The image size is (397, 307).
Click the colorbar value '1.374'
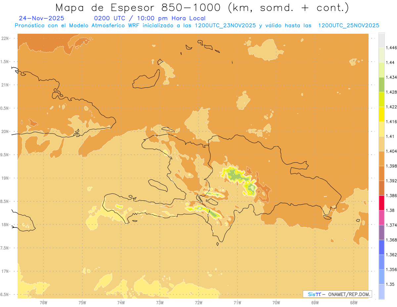pyautogui.click(x=392, y=225)
